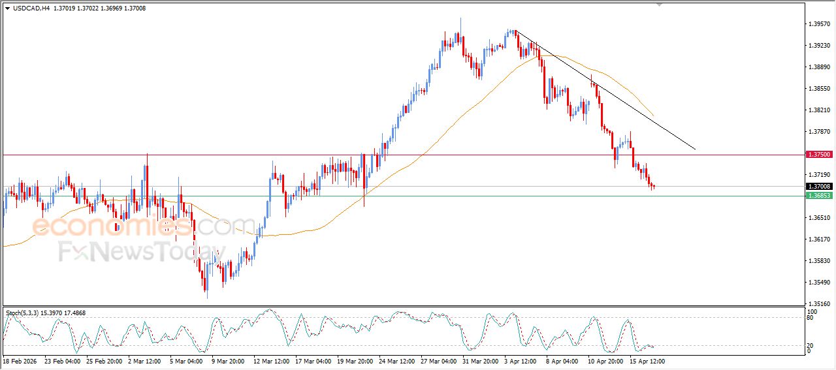Viewport: 836px width, 370px height.
Task: Click the 3 Apr 12:00 time label
Action: point(521,361)
